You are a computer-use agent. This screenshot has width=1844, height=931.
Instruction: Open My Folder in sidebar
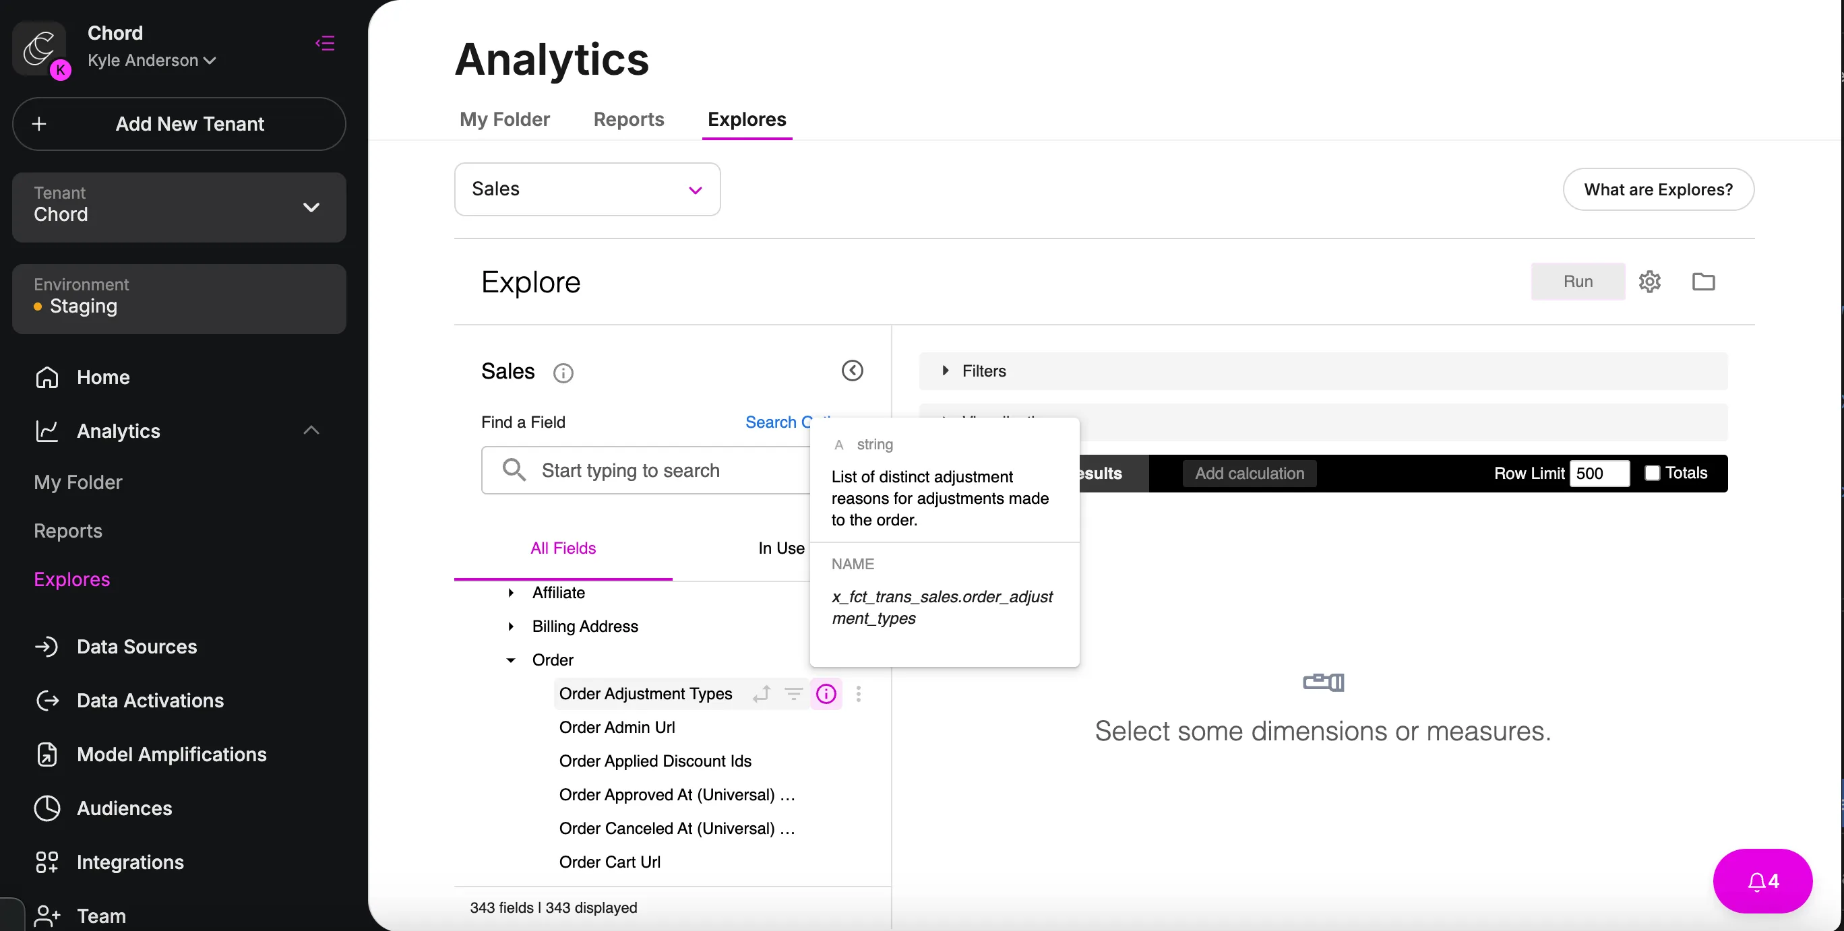(x=78, y=482)
